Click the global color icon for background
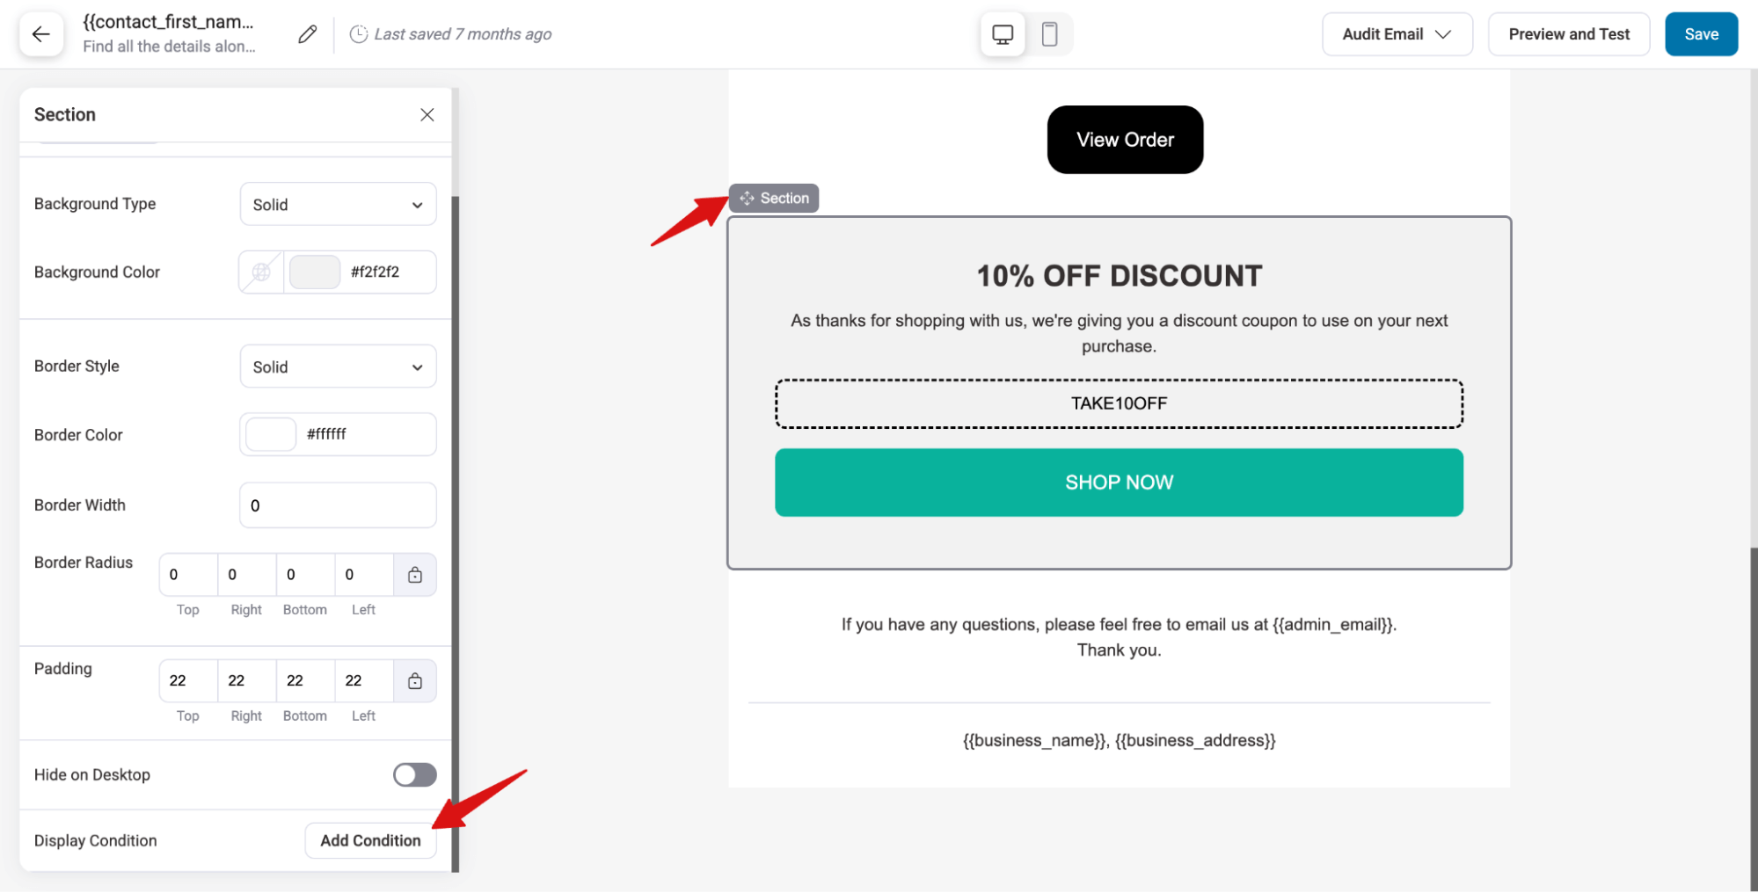 click(261, 272)
